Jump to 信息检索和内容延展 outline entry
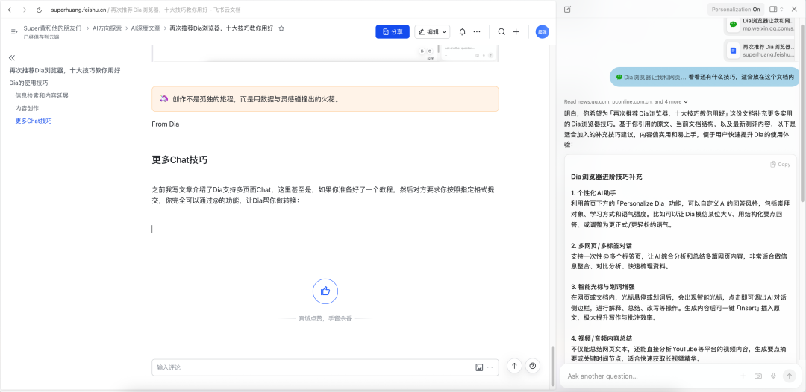This screenshot has width=806, height=392. pyautogui.click(x=42, y=95)
